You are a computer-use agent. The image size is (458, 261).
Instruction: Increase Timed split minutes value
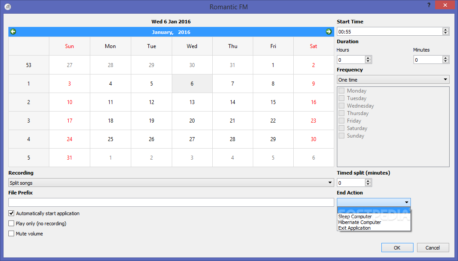368,181
